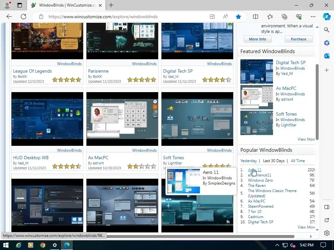Select the WindowBlinds browser tab
Viewport: 334px width, 250px height.
pos(67,5)
